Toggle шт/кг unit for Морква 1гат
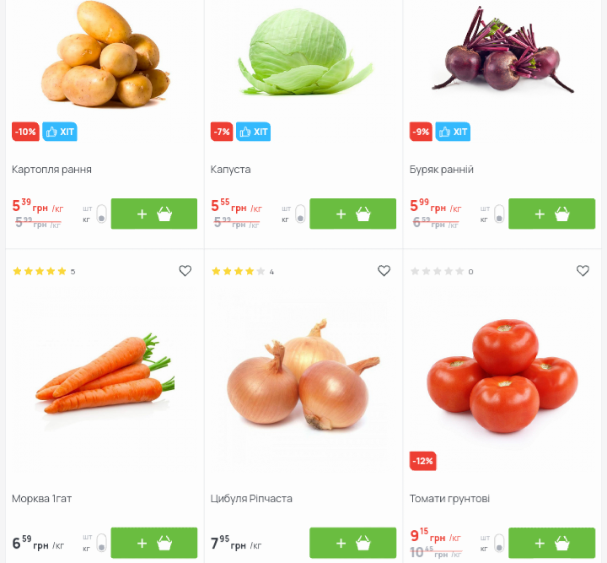Screen dimensions: 607x563 [101, 543]
